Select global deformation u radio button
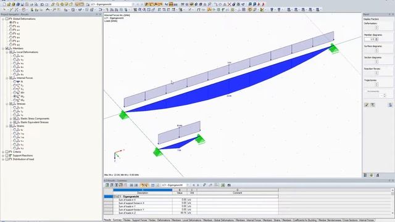The width and height of the screenshot is (395, 222). coord(10,22)
